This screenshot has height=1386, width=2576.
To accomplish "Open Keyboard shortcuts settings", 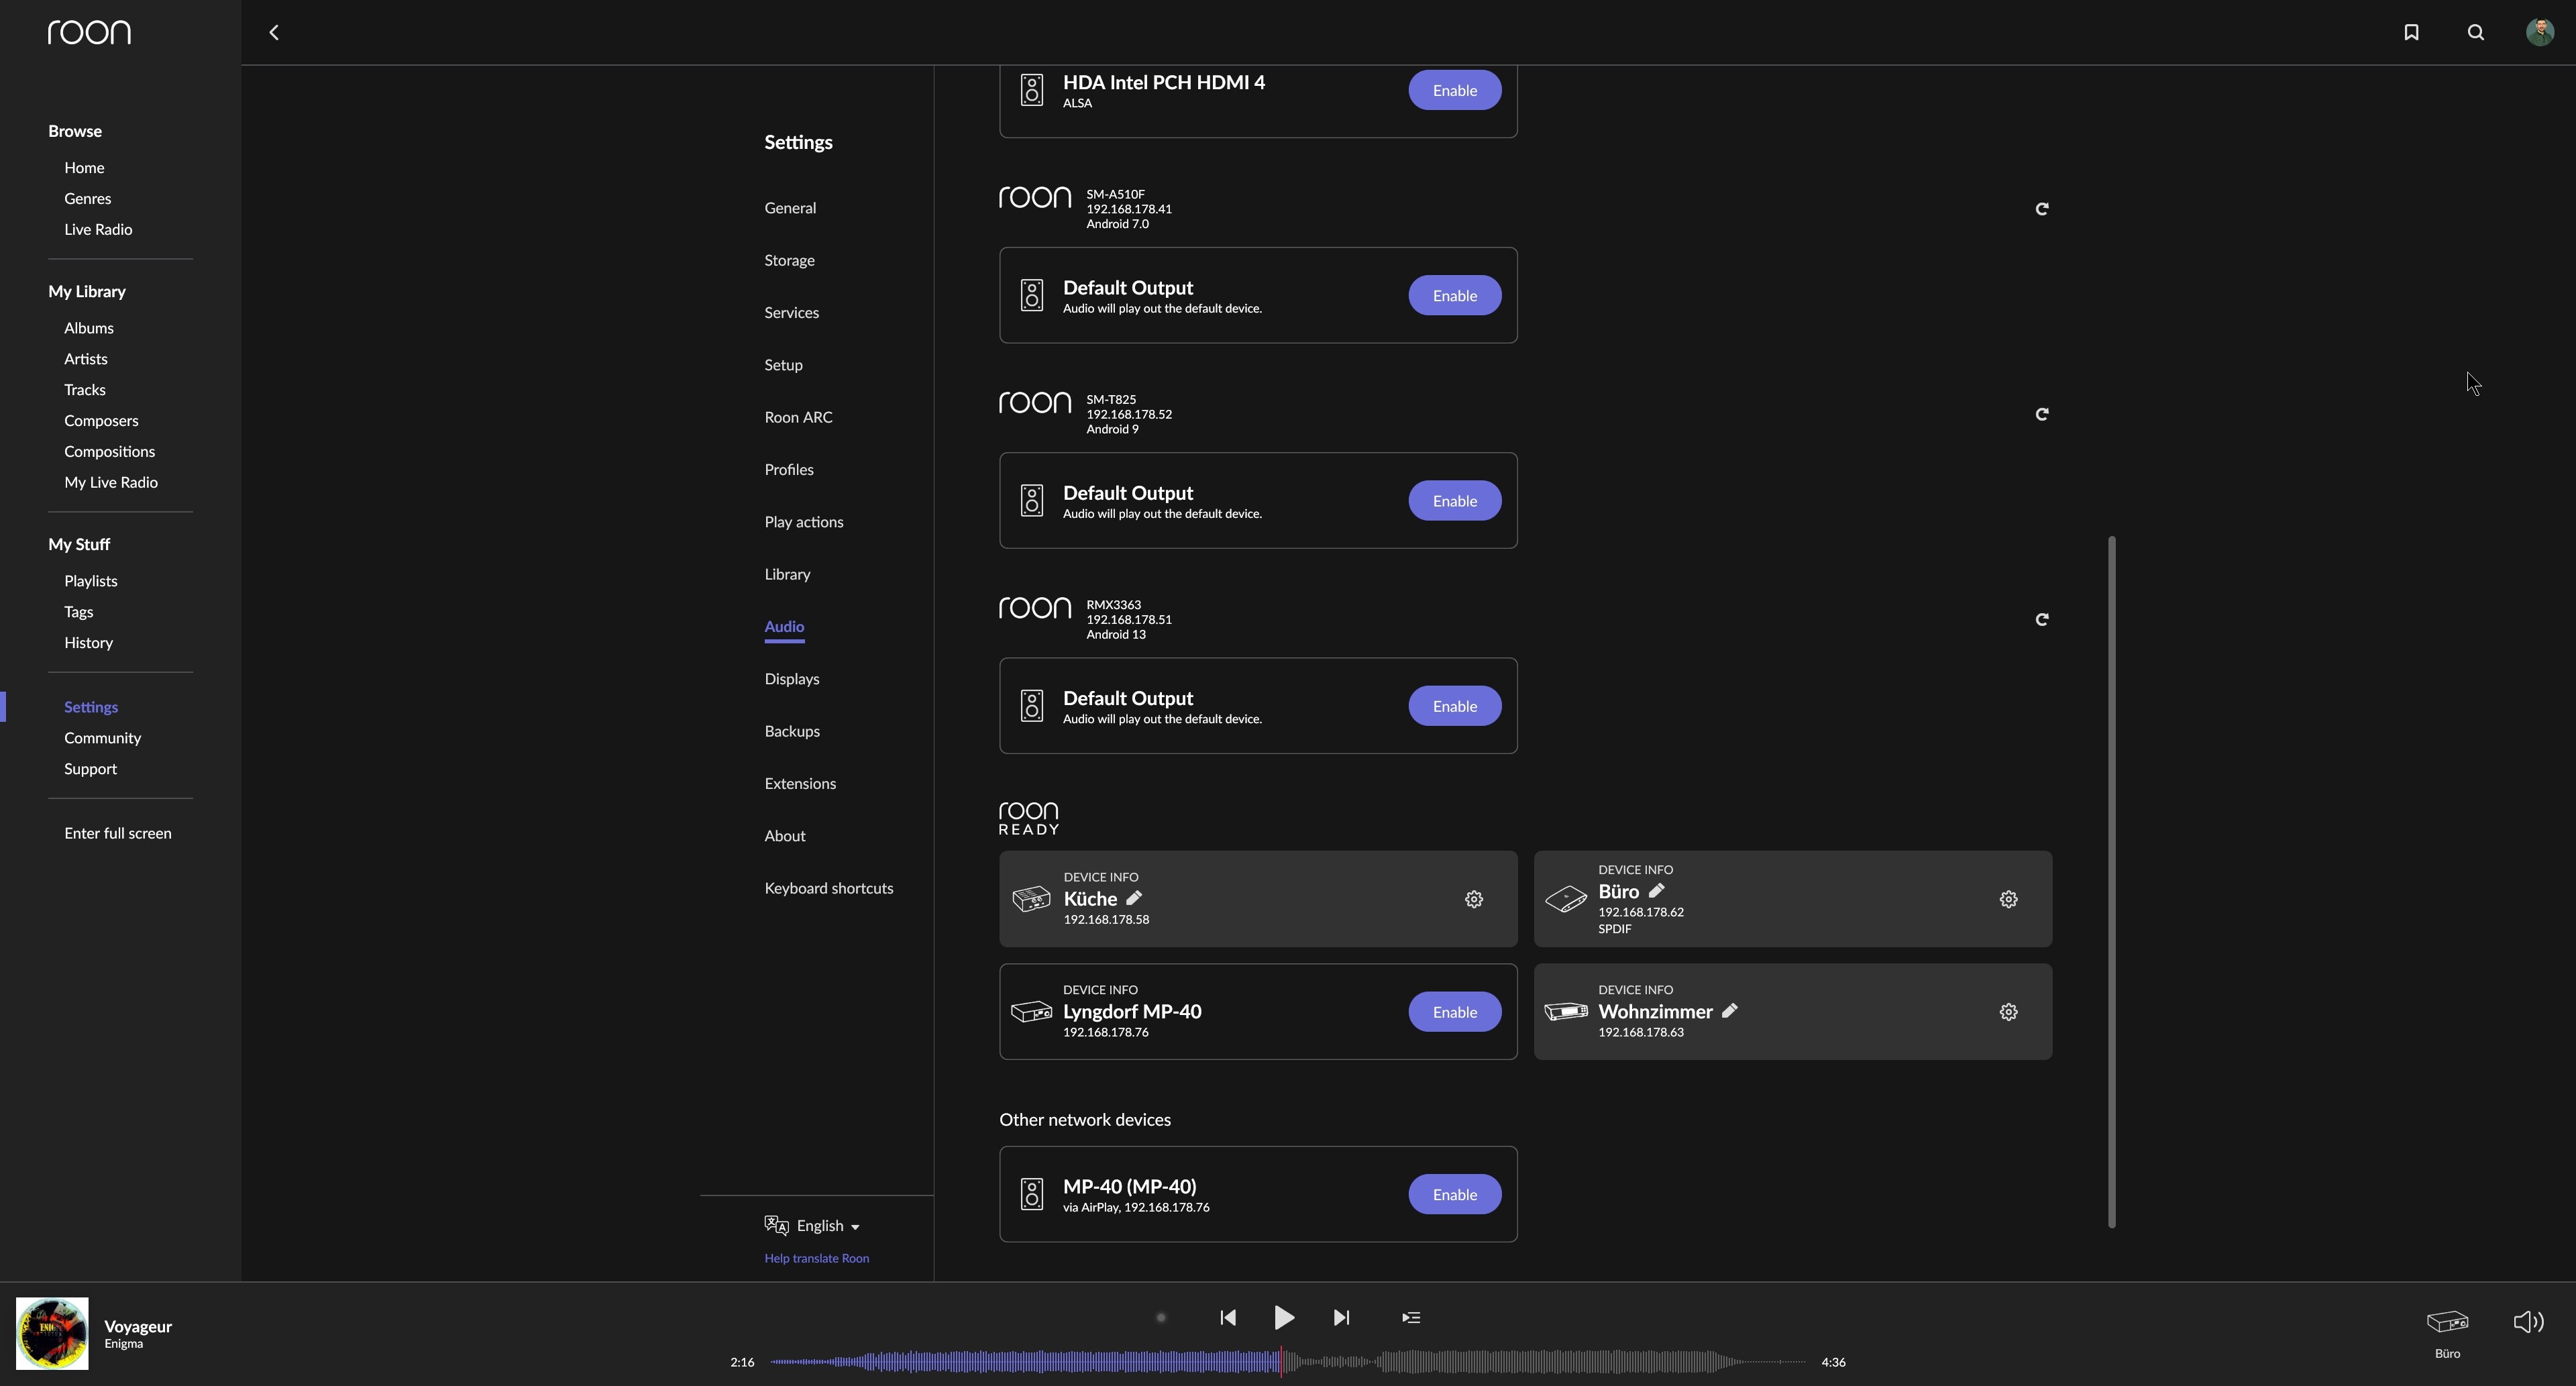I will pyautogui.click(x=828, y=889).
